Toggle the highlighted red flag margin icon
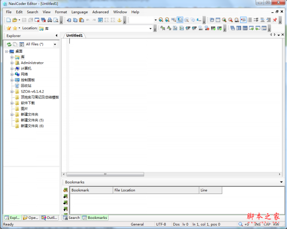 coord(243,20)
